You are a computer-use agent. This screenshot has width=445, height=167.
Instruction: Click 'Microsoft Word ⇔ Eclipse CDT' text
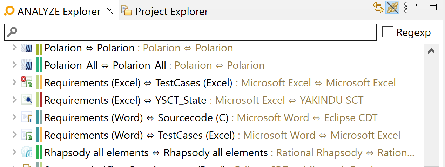coord(307,118)
